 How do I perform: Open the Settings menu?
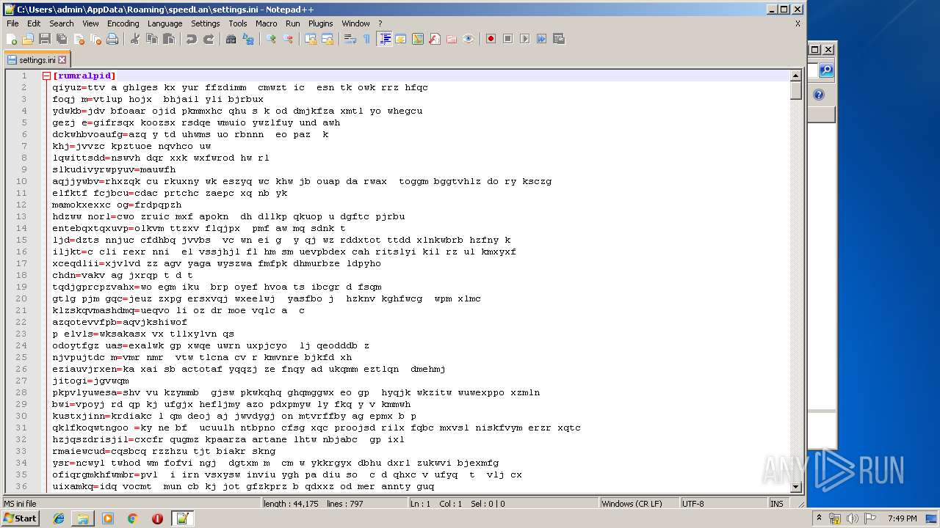pyautogui.click(x=206, y=23)
